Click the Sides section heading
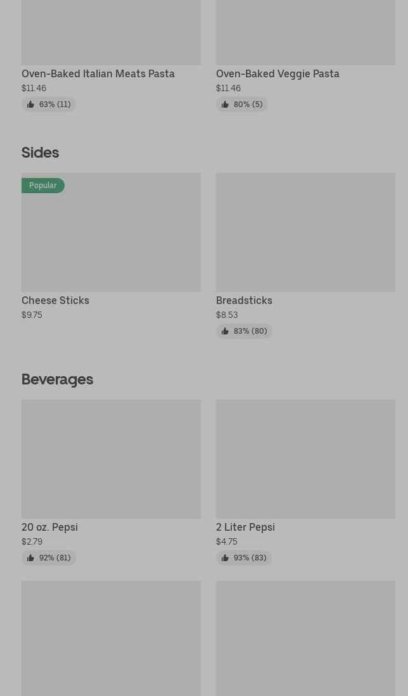Screen dimensions: 408x696 point(40,153)
